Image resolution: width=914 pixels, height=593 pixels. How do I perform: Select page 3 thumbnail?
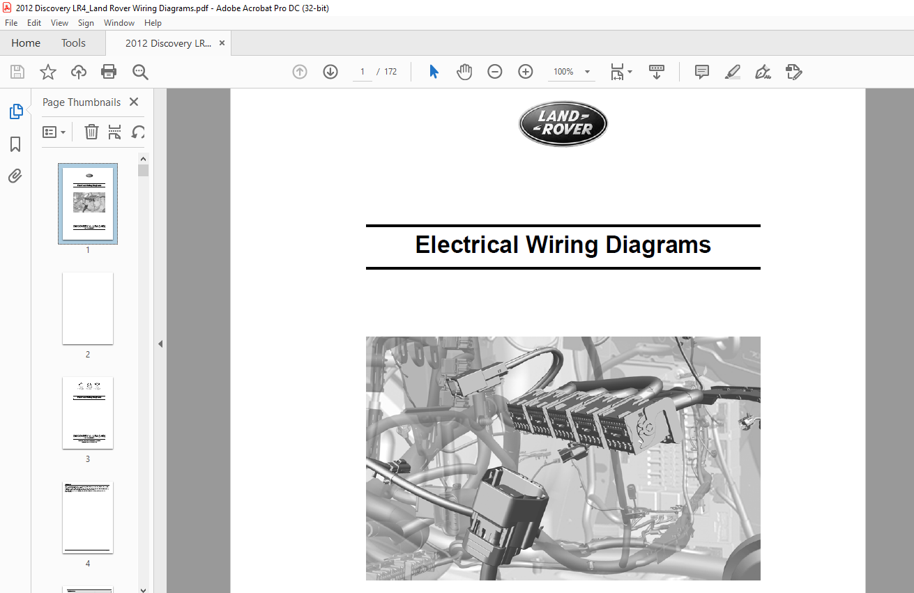coord(88,413)
